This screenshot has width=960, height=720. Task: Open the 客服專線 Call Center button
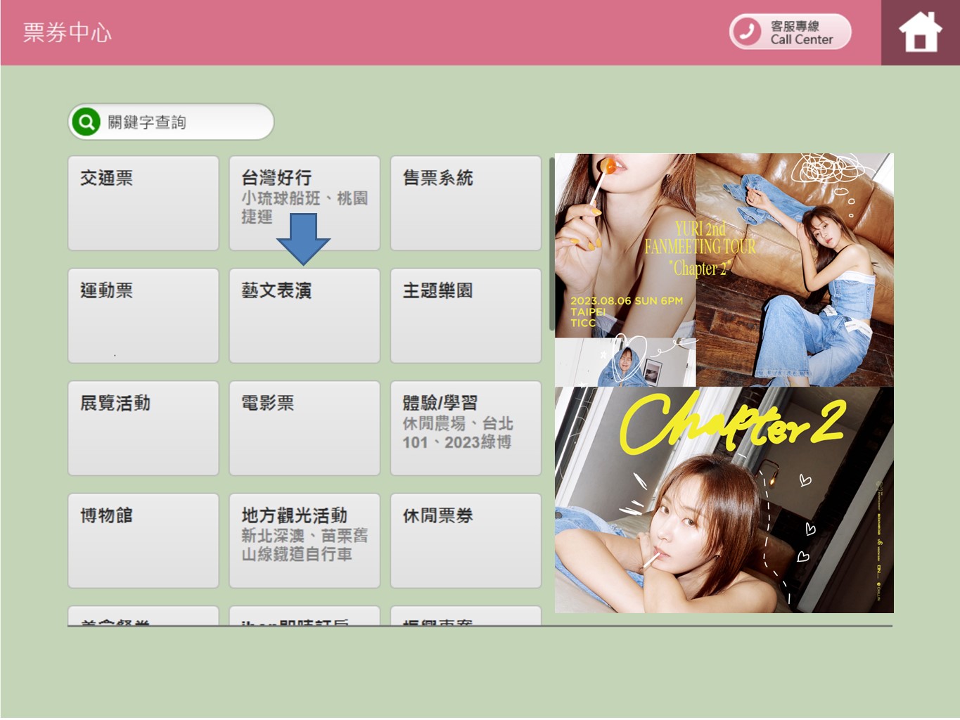pyautogui.click(x=790, y=32)
